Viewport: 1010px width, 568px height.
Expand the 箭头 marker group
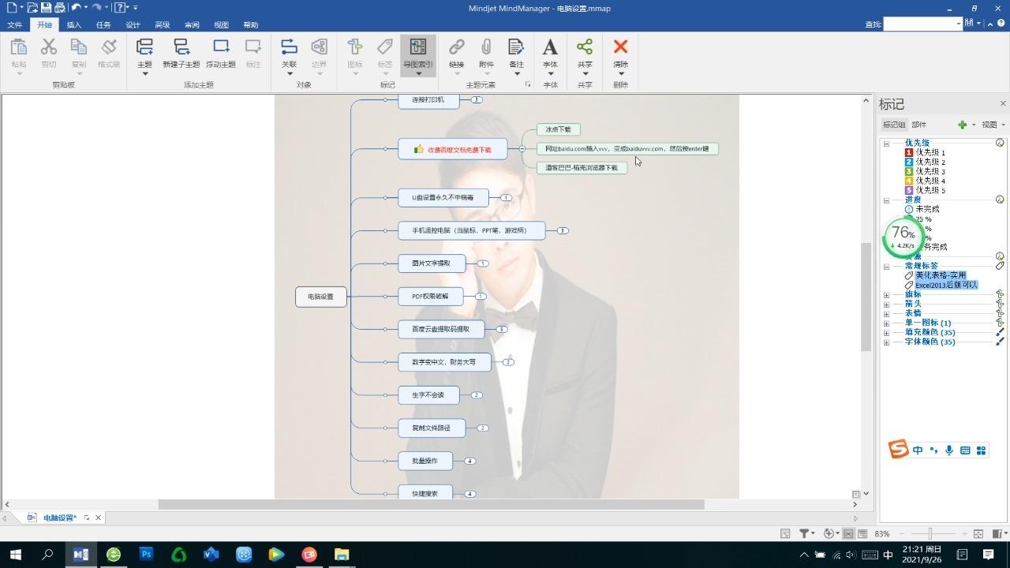tap(886, 304)
